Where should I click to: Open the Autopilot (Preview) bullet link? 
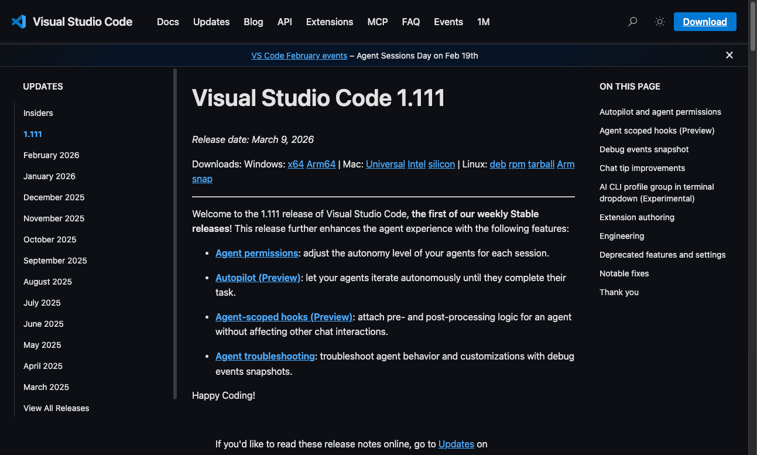[x=258, y=278]
